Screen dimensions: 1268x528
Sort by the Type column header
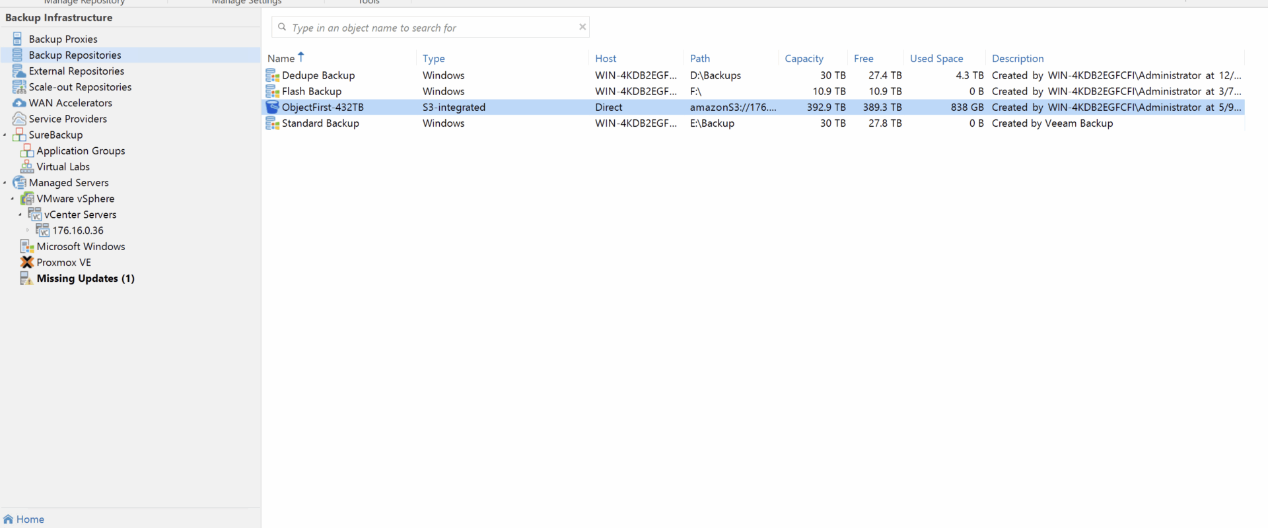click(x=434, y=58)
